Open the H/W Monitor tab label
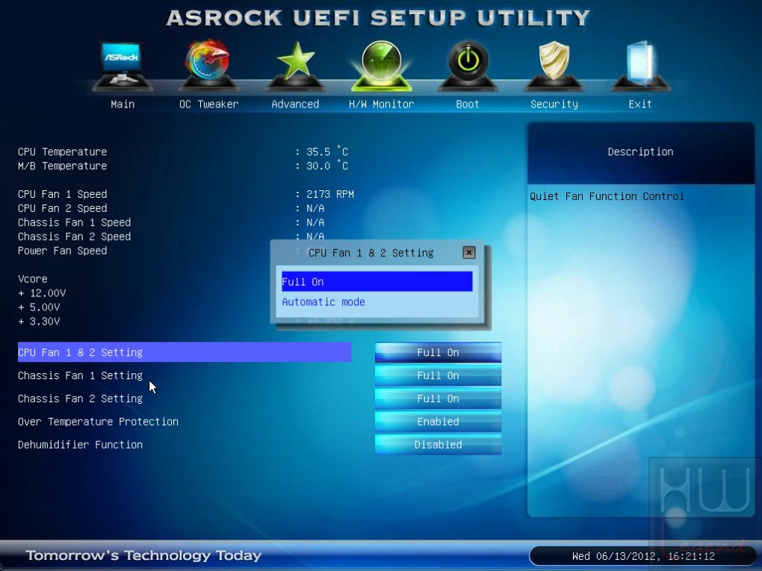762x571 pixels. (382, 104)
